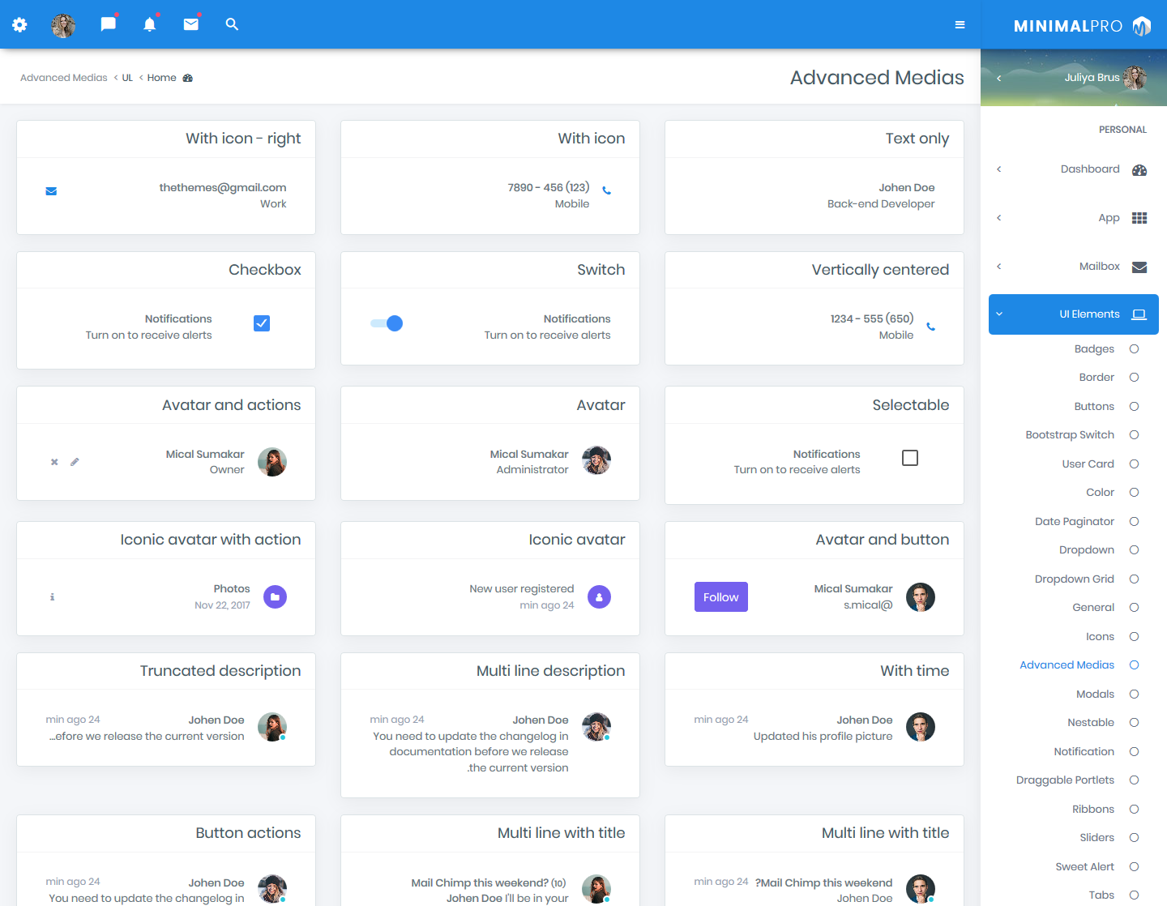Viewport: 1167px width, 906px height.
Task: Check notifications via the bell icon
Action: pos(149,24)
